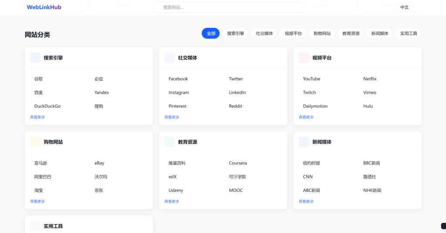Open 查看更多 in the 社交媒体 card

[172, 117]
